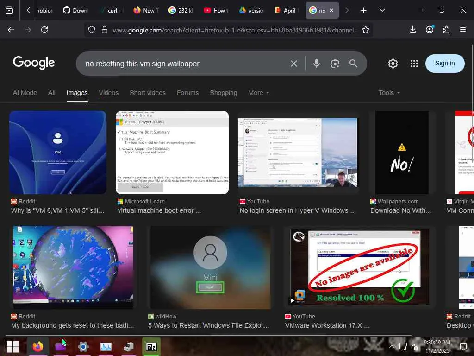List all tabs dropdown arrow

(x=382, y=10)
